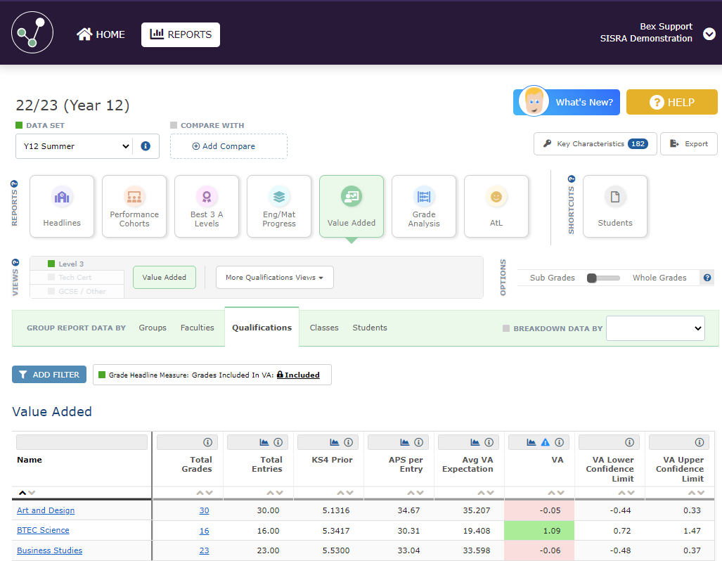
Task: Click the ADD FILTER button
Action: [49, 374]
